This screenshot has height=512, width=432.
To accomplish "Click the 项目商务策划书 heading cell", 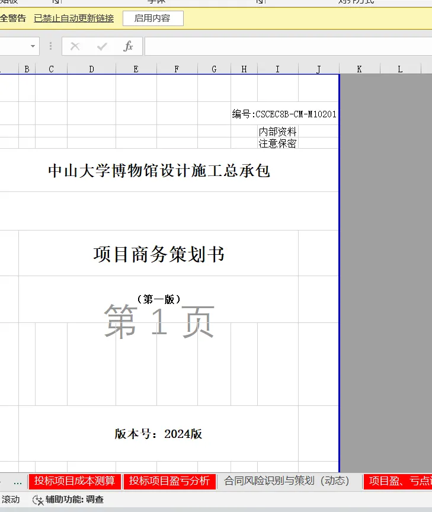I will (x=159, y=254).
